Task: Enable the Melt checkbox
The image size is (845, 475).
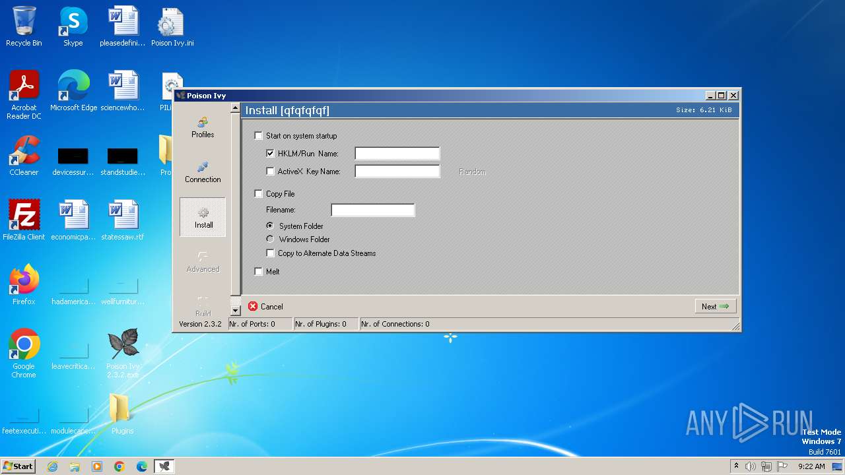Action: click(259, 271)
